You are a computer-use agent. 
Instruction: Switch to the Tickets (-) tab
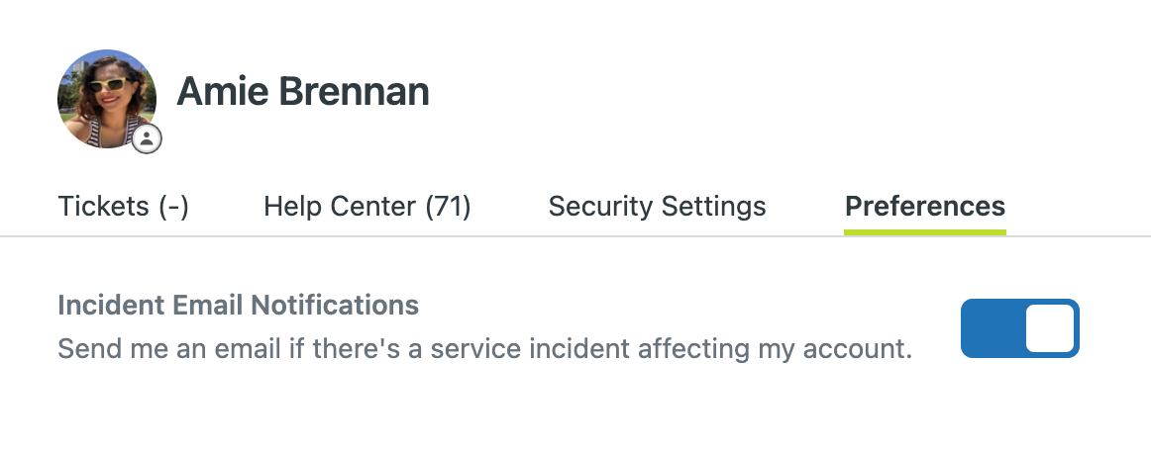pyautogui.click(x=123, y=206)
